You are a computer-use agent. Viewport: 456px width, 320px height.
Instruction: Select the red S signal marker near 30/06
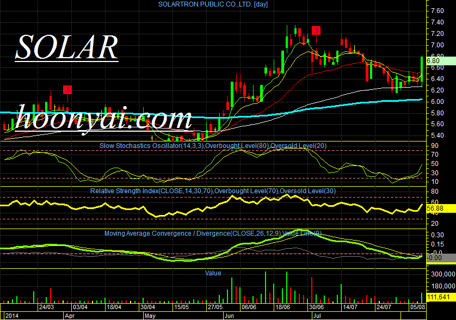[316, 30]
